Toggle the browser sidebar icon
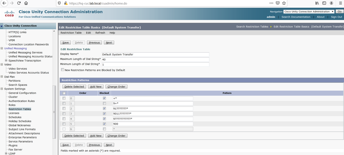The height and width of the screenshot is (155, 344). (x=324, y=3)
